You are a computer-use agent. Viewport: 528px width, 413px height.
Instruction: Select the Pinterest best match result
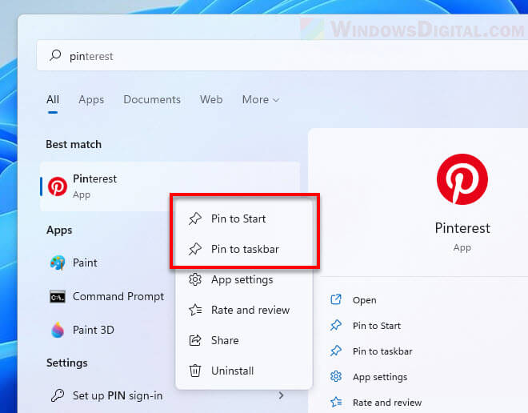170,186
